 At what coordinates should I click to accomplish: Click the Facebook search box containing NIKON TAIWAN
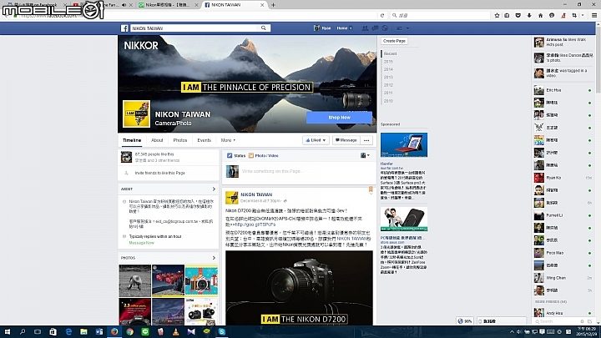(194, 28)
